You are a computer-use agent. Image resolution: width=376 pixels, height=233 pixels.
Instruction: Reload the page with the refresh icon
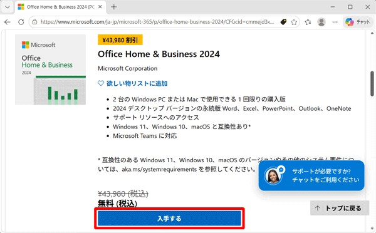click(x=21, y=22)
